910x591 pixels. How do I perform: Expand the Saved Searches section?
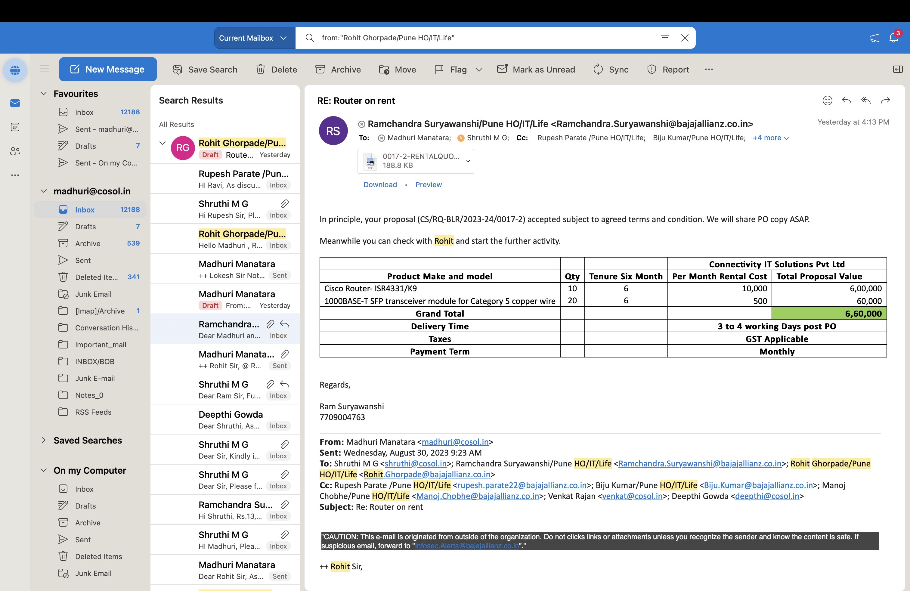44,440
